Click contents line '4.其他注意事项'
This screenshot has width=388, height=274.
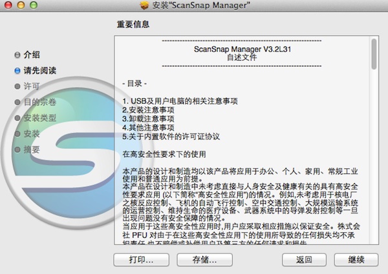point(148,128)
